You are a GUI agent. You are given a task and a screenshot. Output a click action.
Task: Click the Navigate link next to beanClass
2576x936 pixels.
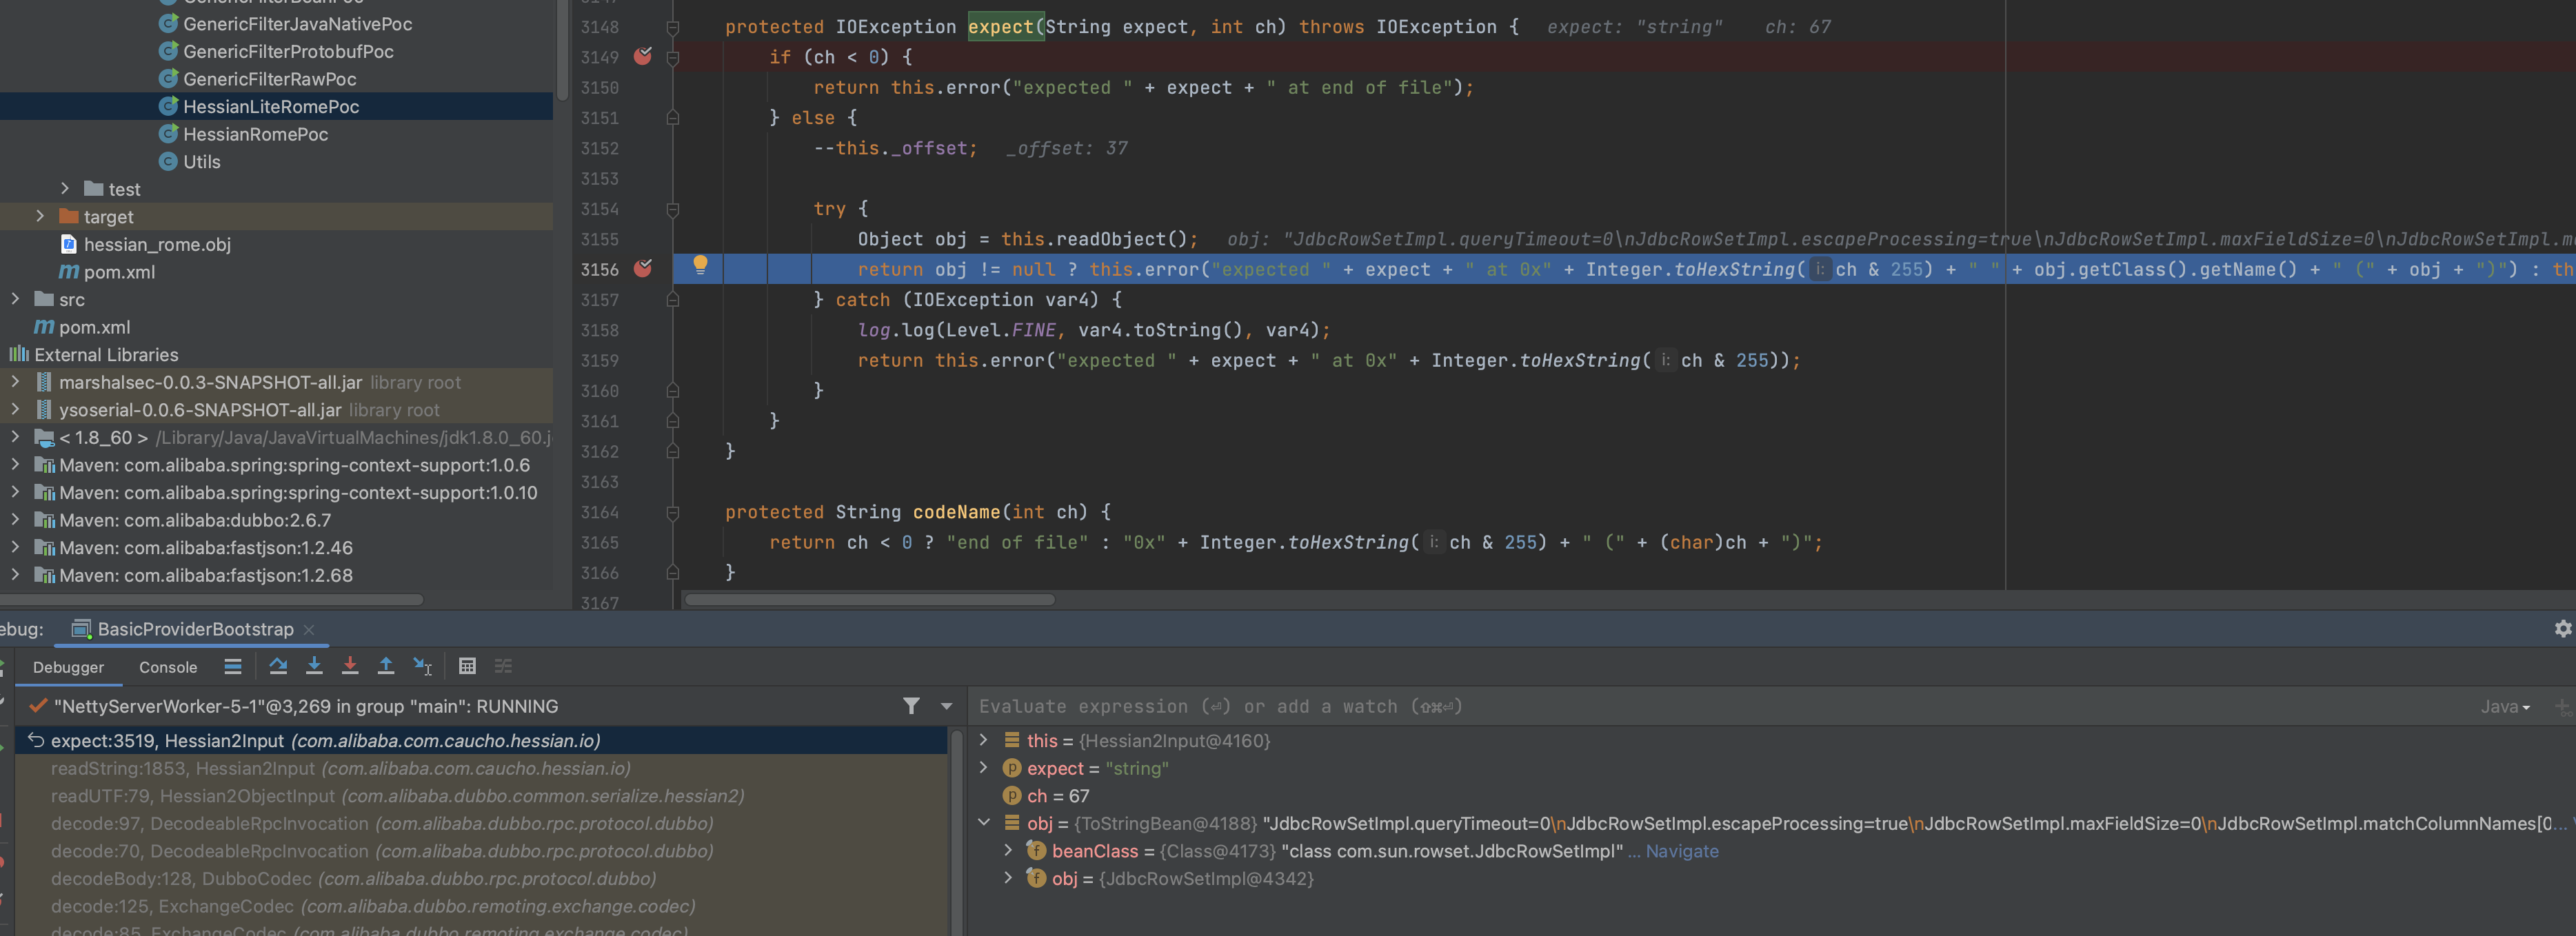tap(1682, 851)
